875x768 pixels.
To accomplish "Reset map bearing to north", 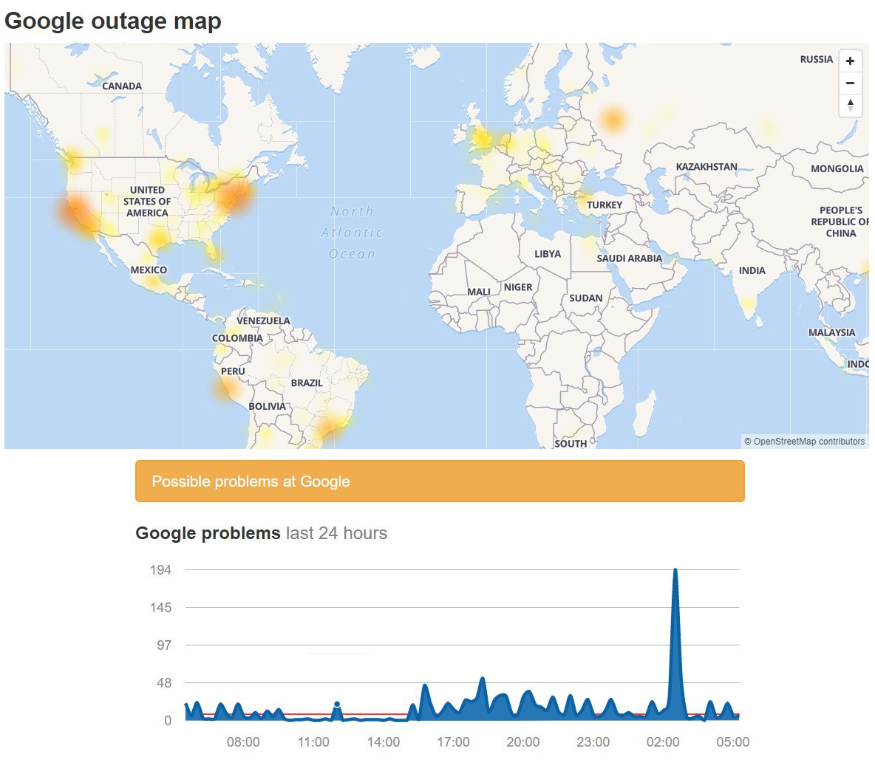I will pyautogui.click(x=850, y=105).
